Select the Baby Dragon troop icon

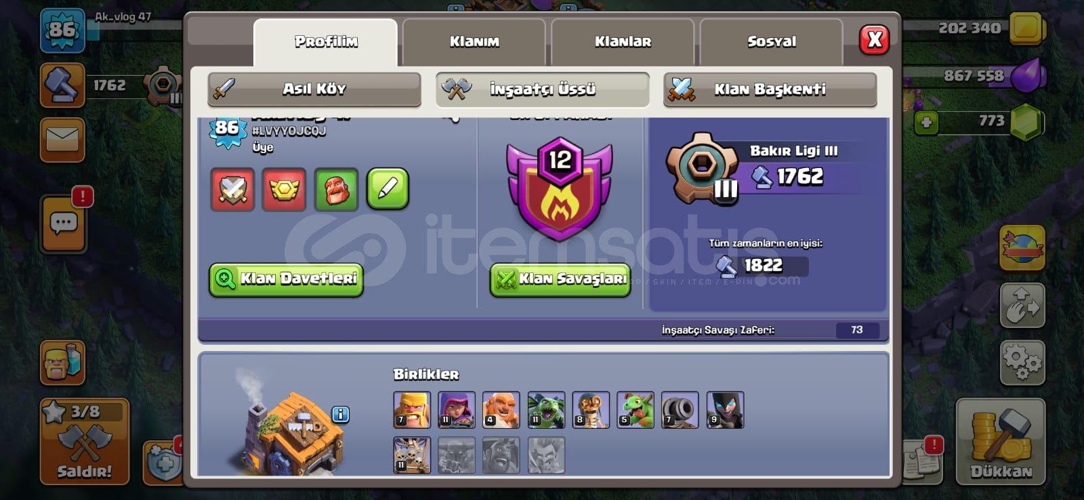point(635,410)
